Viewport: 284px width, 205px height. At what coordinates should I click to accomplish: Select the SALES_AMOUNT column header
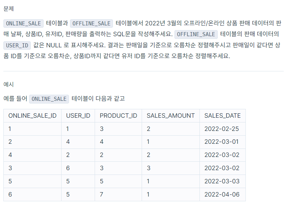[171, 116]
